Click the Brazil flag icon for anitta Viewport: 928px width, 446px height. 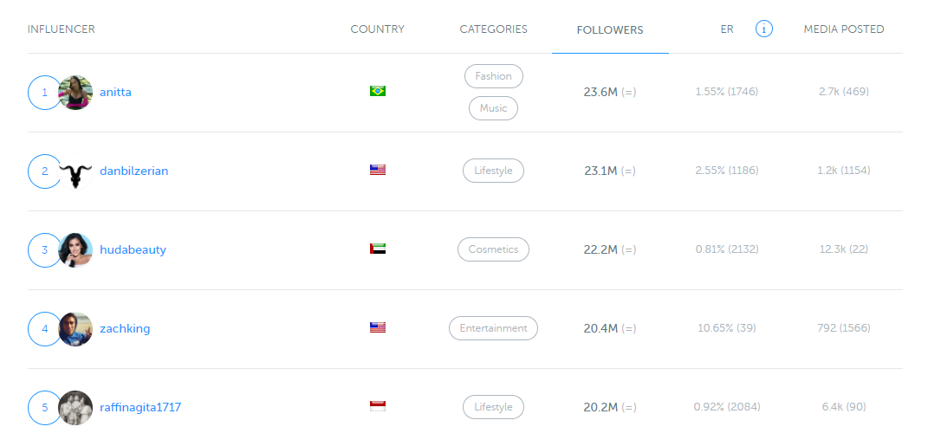click(378, 91)
